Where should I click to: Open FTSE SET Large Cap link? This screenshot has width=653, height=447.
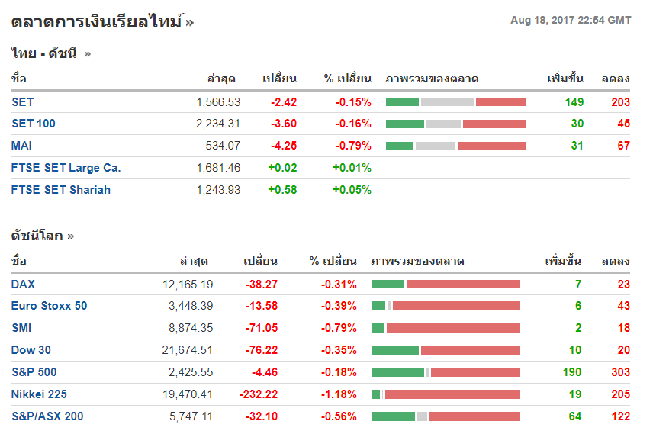coord(66,168)
